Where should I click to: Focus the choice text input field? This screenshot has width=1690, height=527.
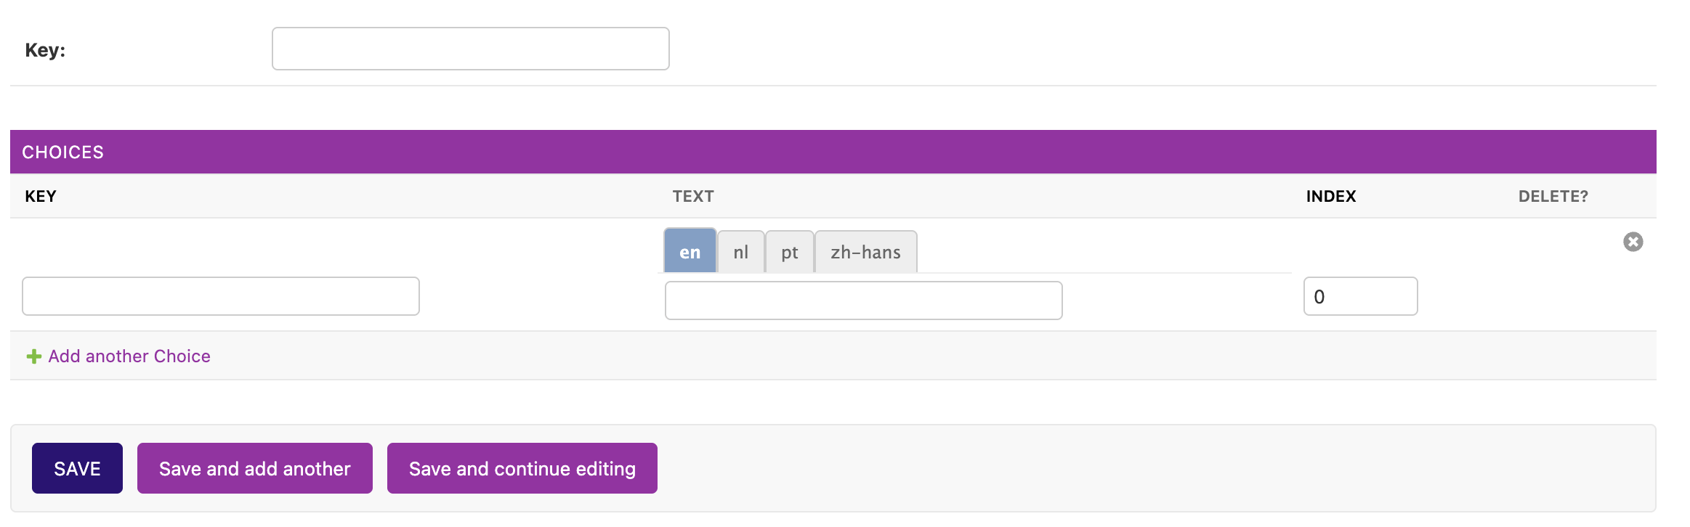pyautogui.click(x=863, y=301)
